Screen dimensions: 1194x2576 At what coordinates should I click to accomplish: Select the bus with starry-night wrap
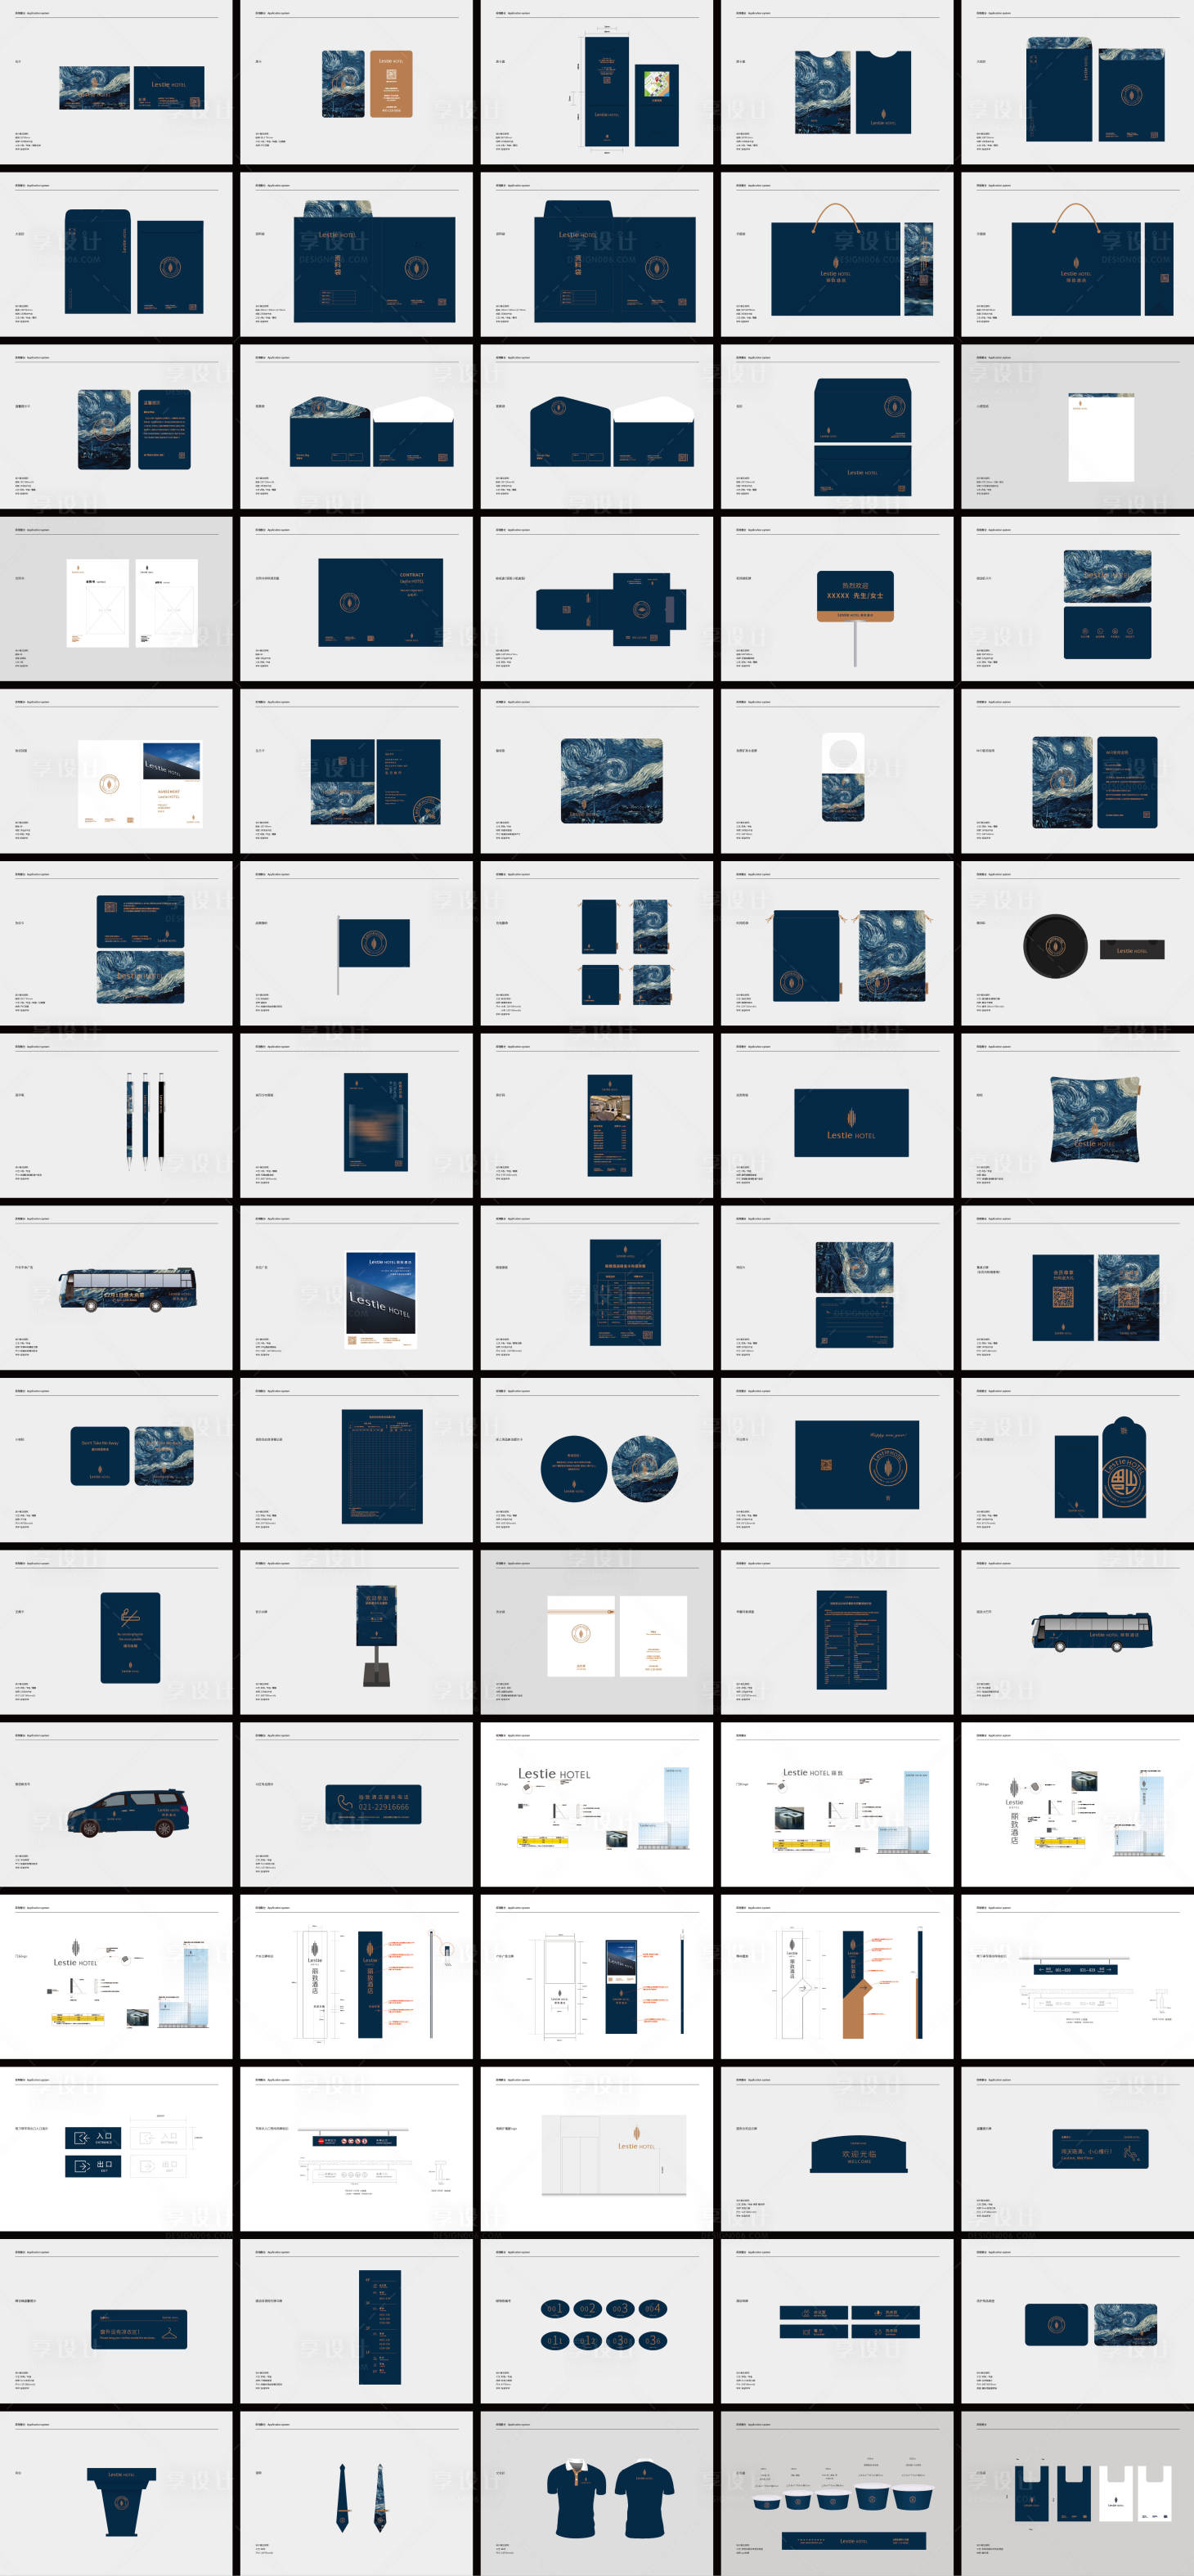(x=127, y=1290)
